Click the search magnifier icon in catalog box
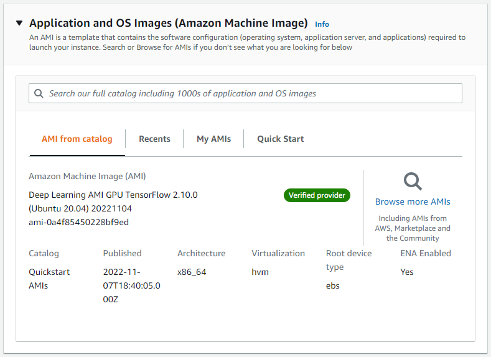The image size is (491, 357). (x=39, y=93)
